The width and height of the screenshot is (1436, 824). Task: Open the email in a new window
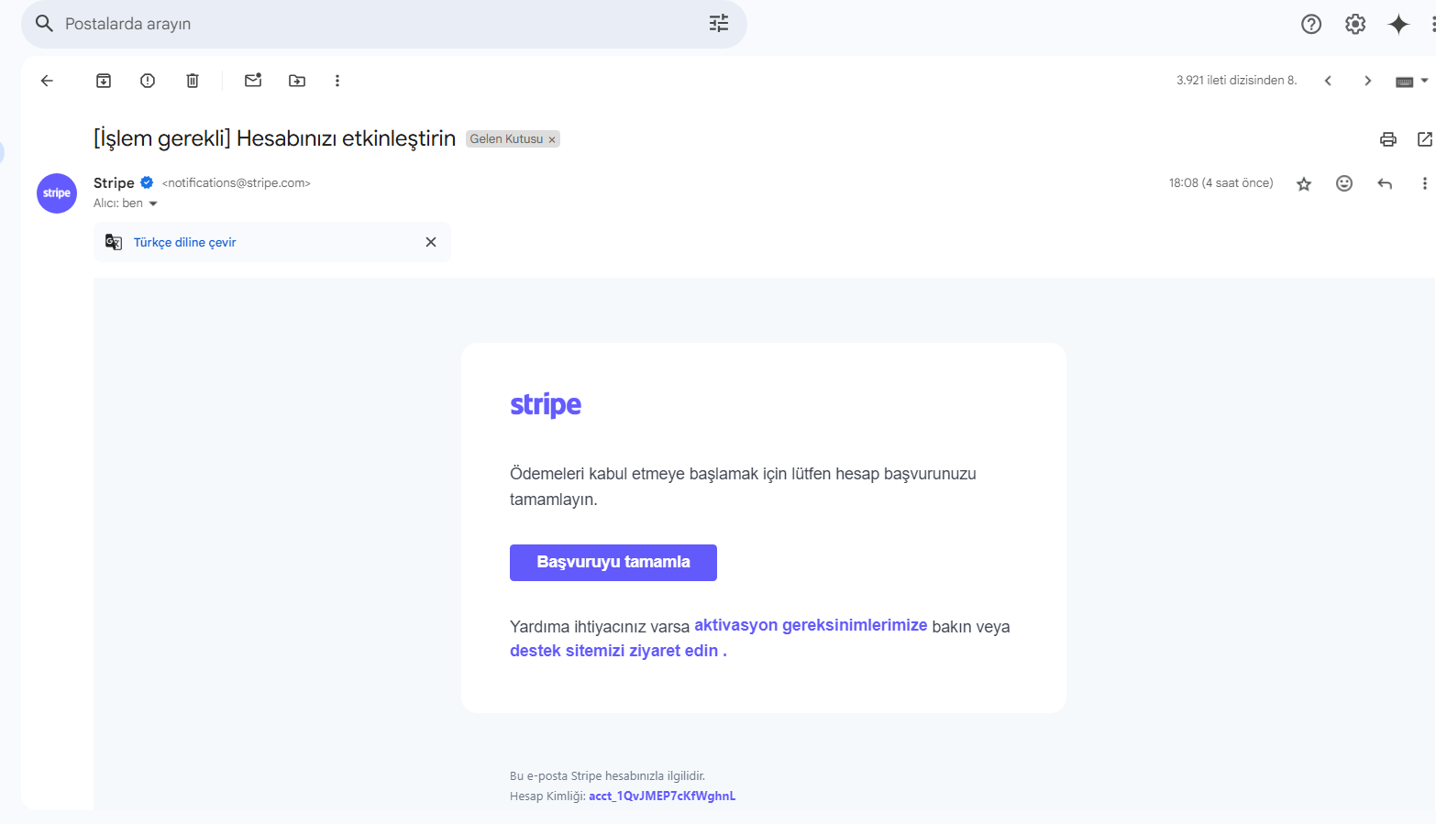click(1425, 139)
